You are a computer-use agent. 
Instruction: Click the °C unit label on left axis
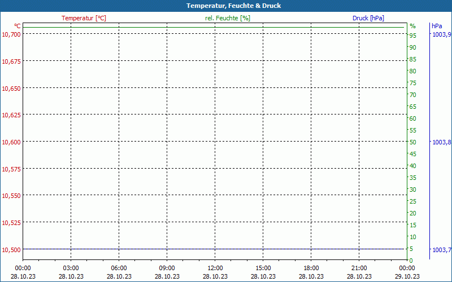[x=18, y=26]
